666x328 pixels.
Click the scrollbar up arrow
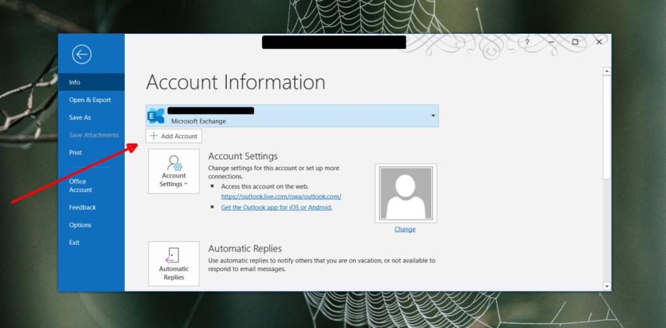click(x=607, y=71)
